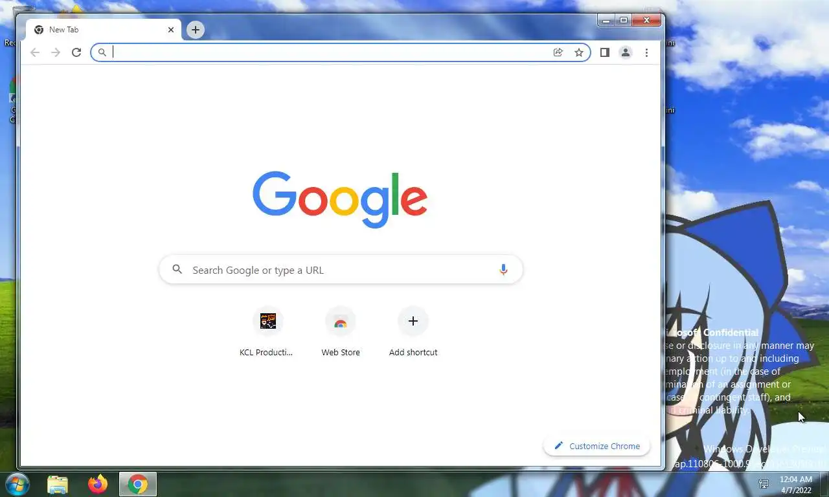This screenshot has height=497, width=829.
Task: Open the Windows Start orb
Action: tap(17, 484)
